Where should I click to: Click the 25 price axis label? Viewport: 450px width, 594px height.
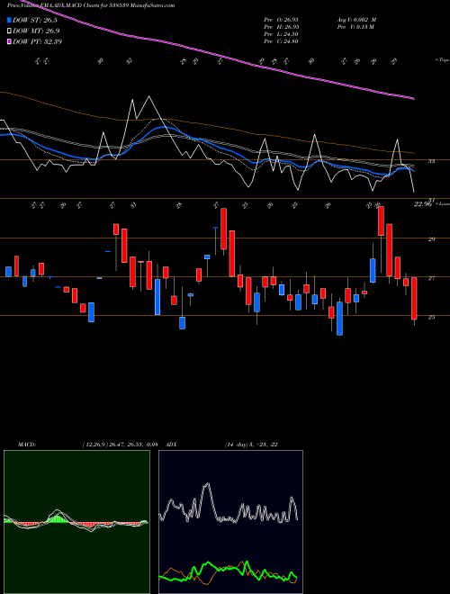click(431, 317)
